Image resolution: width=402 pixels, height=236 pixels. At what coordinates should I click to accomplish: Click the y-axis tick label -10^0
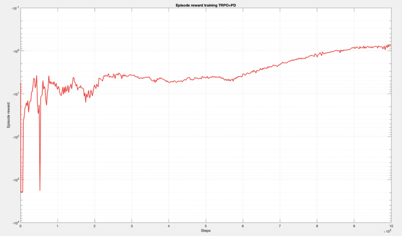(x=16, y=51)
